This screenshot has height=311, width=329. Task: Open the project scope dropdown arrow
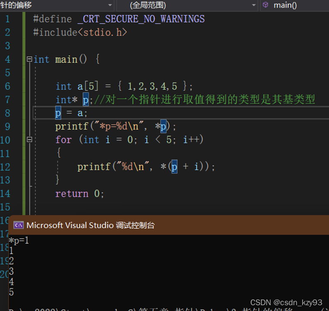[110, 5]
